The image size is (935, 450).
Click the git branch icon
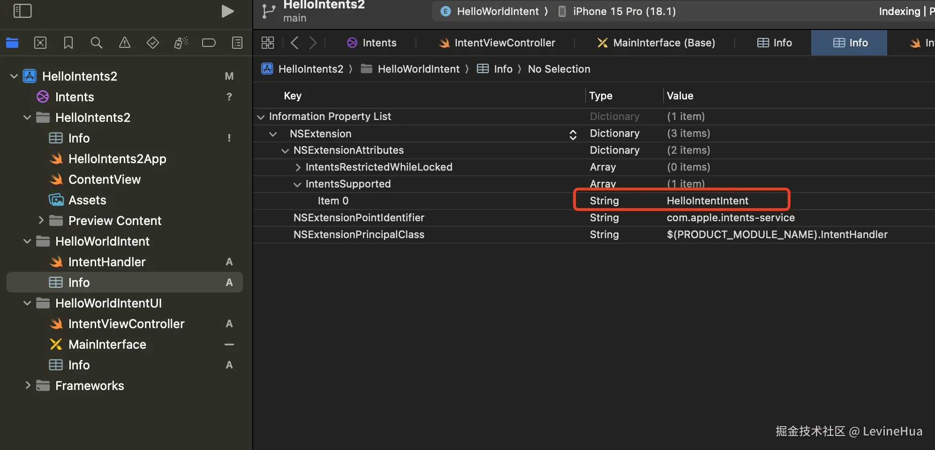pos(269,12)
